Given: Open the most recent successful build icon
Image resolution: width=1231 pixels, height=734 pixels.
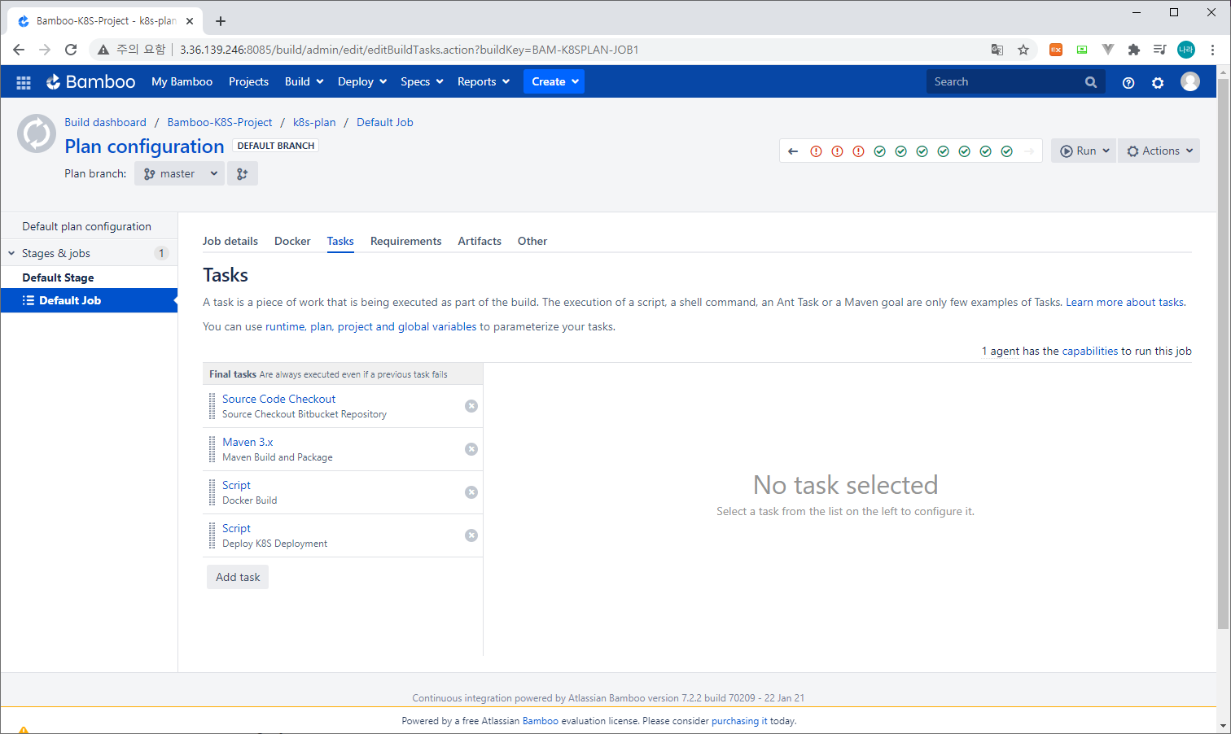Looking at the screenshot, I should point(1006,151).
